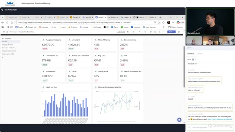
Task: Open the monday bookmark
Action: [84, 27]
